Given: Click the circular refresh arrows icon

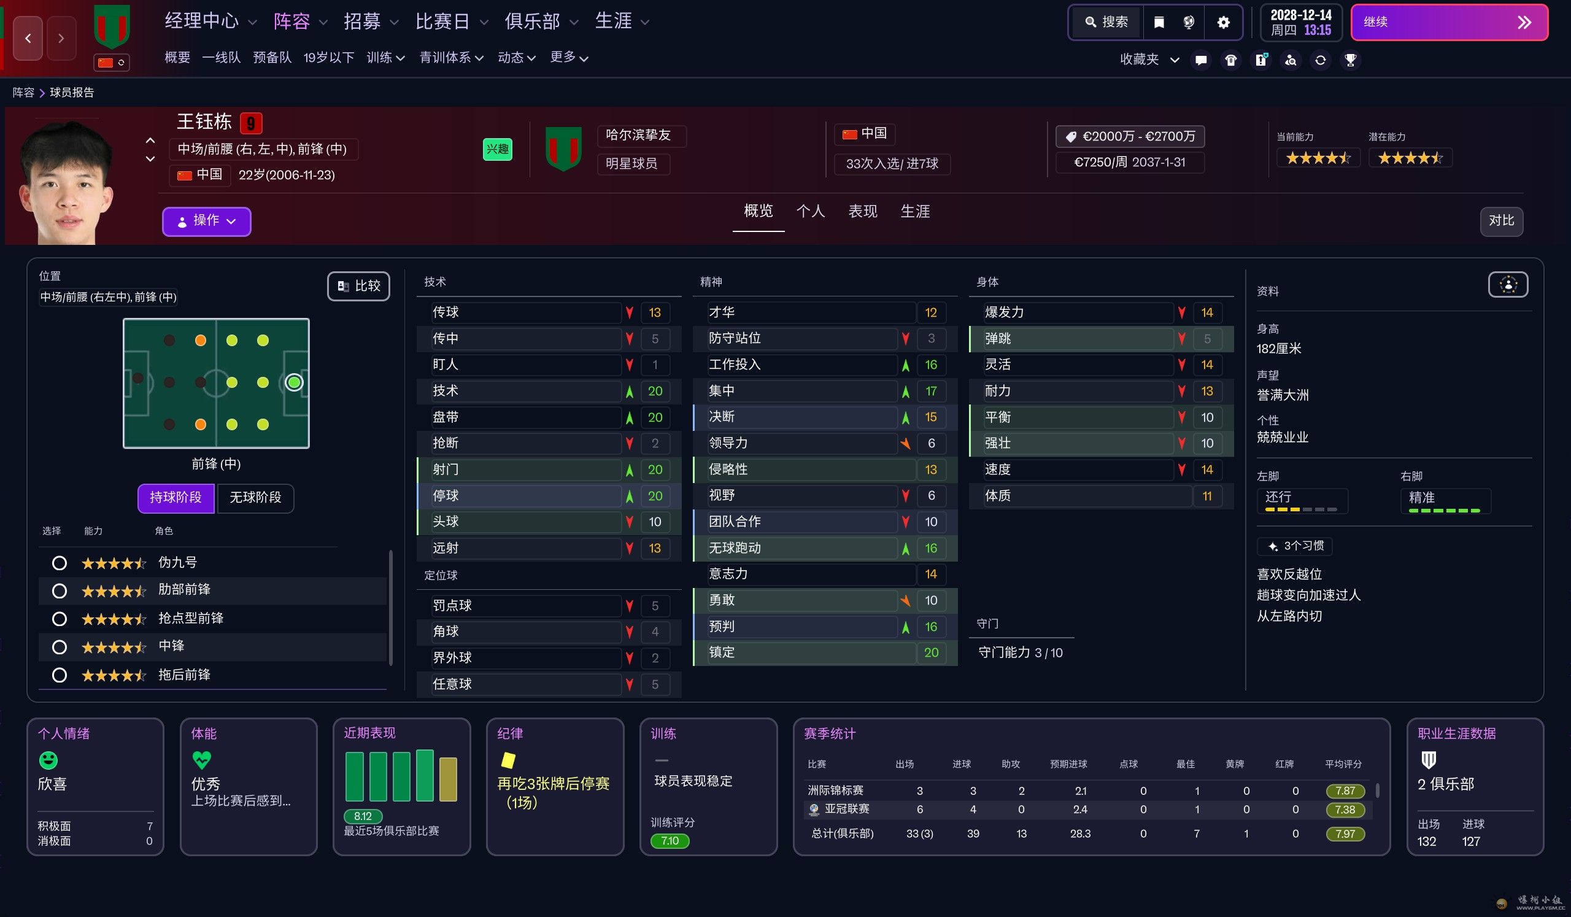Looking at the screenshot, I should (x=1321, y=60).
